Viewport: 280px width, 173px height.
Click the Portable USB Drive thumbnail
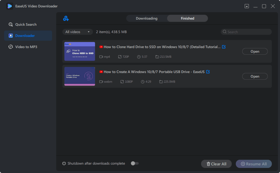80,76
